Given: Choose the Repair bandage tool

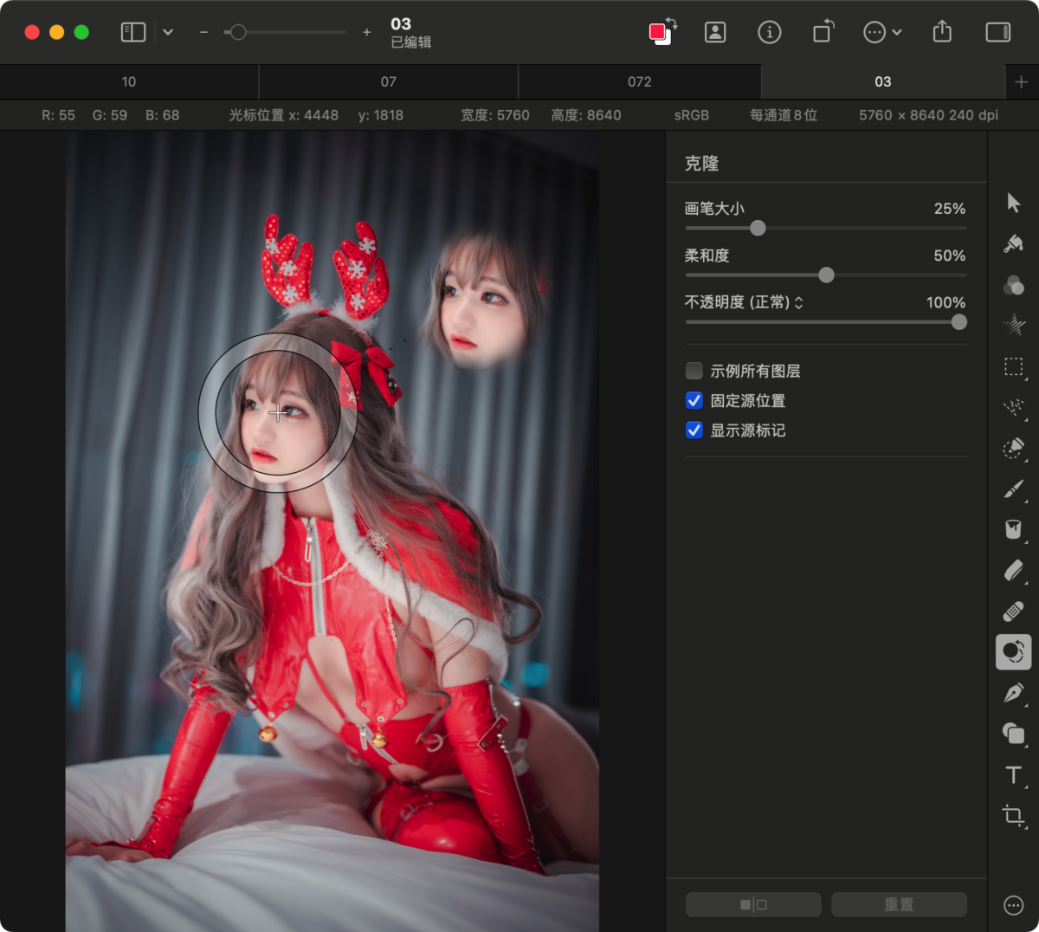Looking at the screenshot, I should tap(1013, 612).
